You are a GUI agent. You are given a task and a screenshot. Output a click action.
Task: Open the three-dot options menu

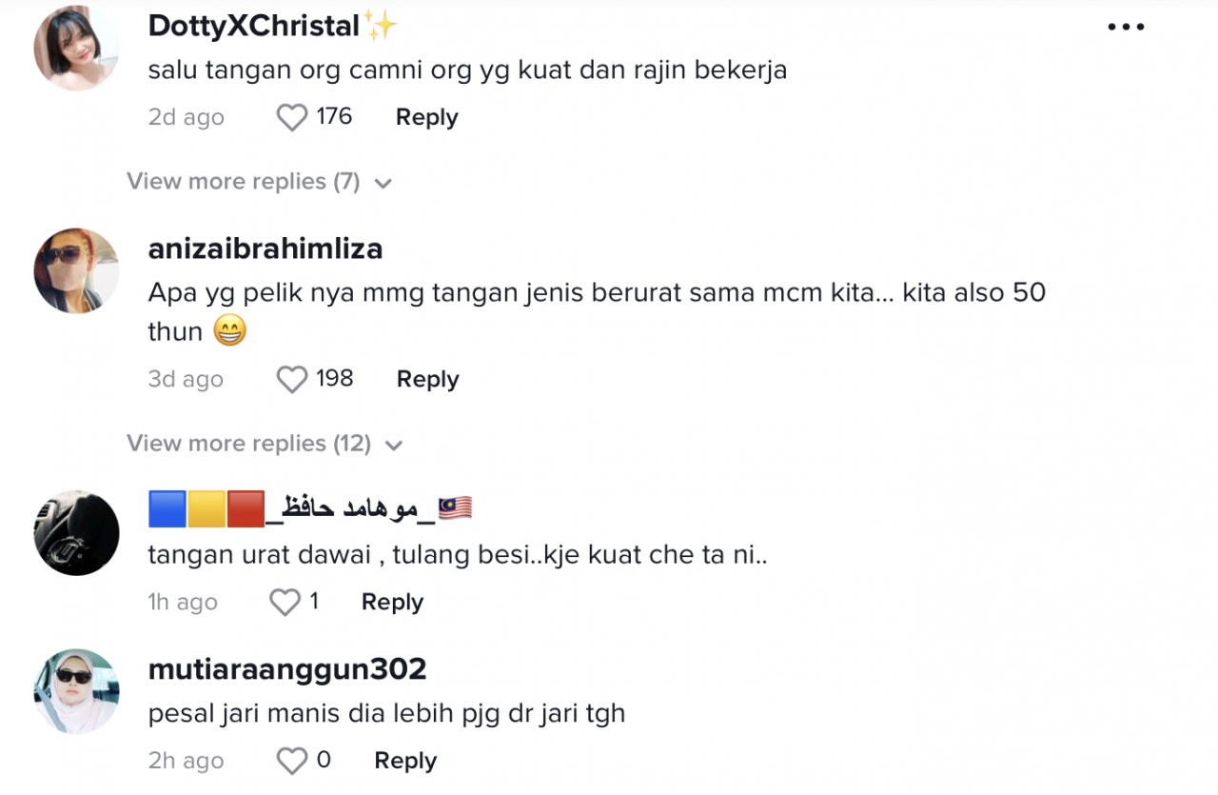point(1126,26)
